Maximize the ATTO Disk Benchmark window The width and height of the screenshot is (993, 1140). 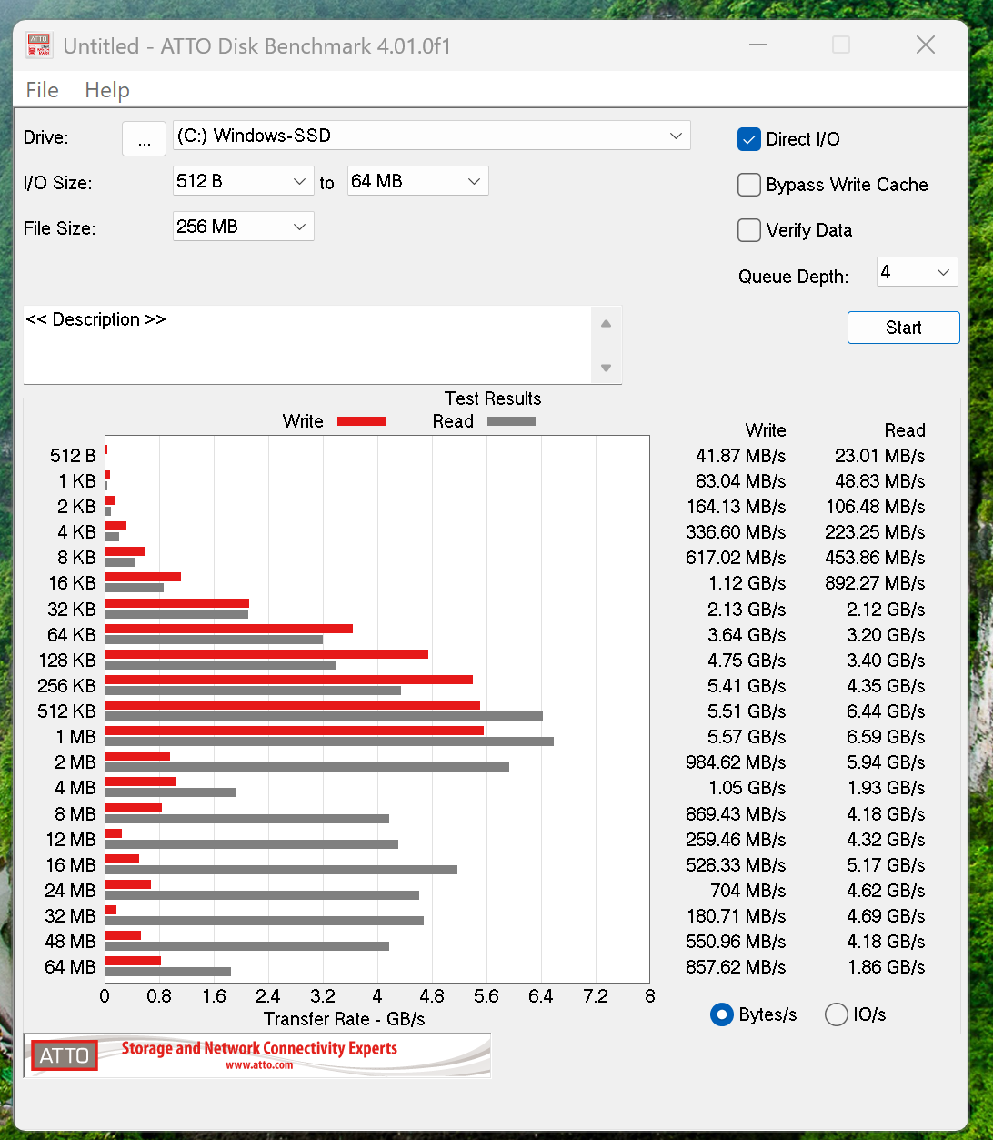point(841,45)
